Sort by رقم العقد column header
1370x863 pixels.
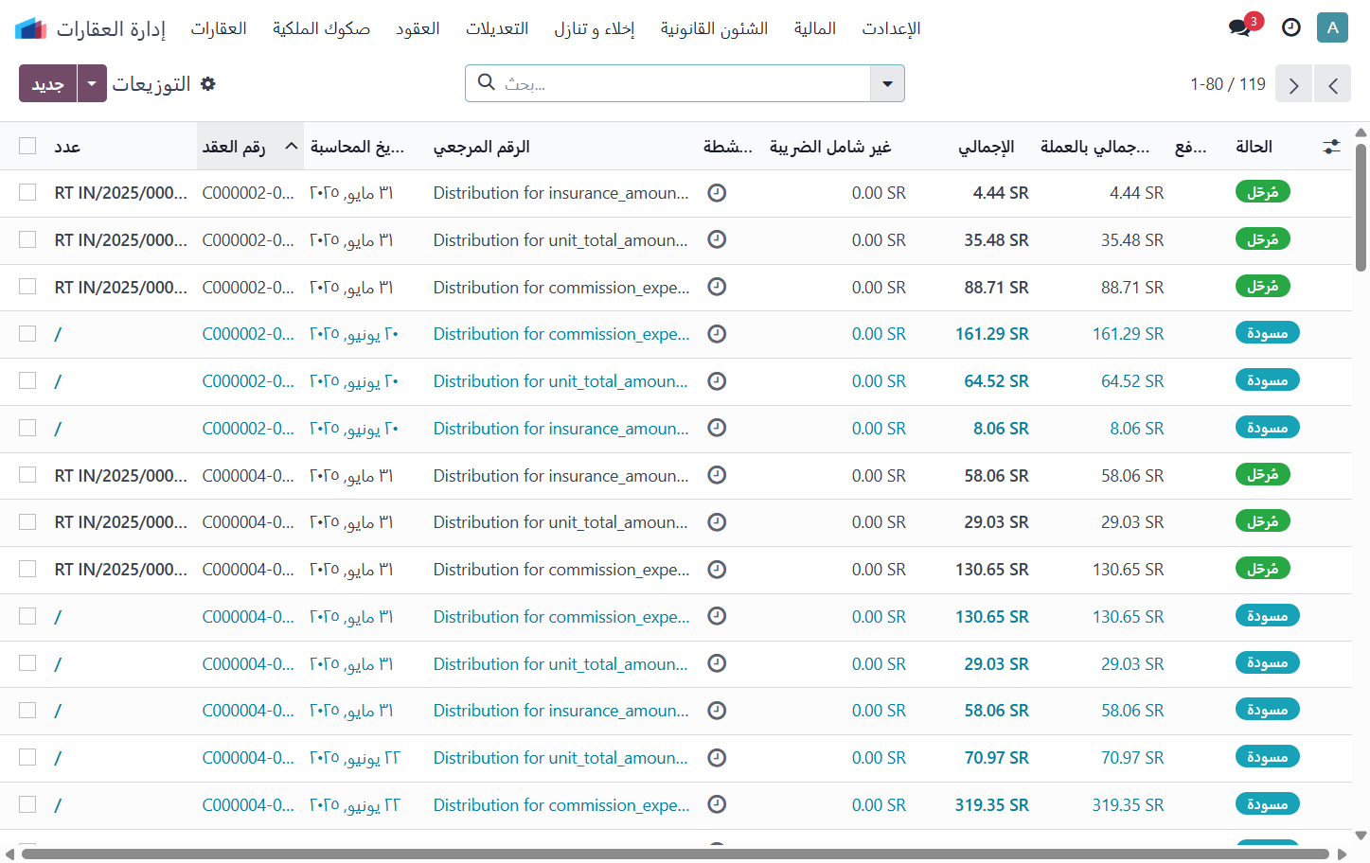[x=250, y=146]
